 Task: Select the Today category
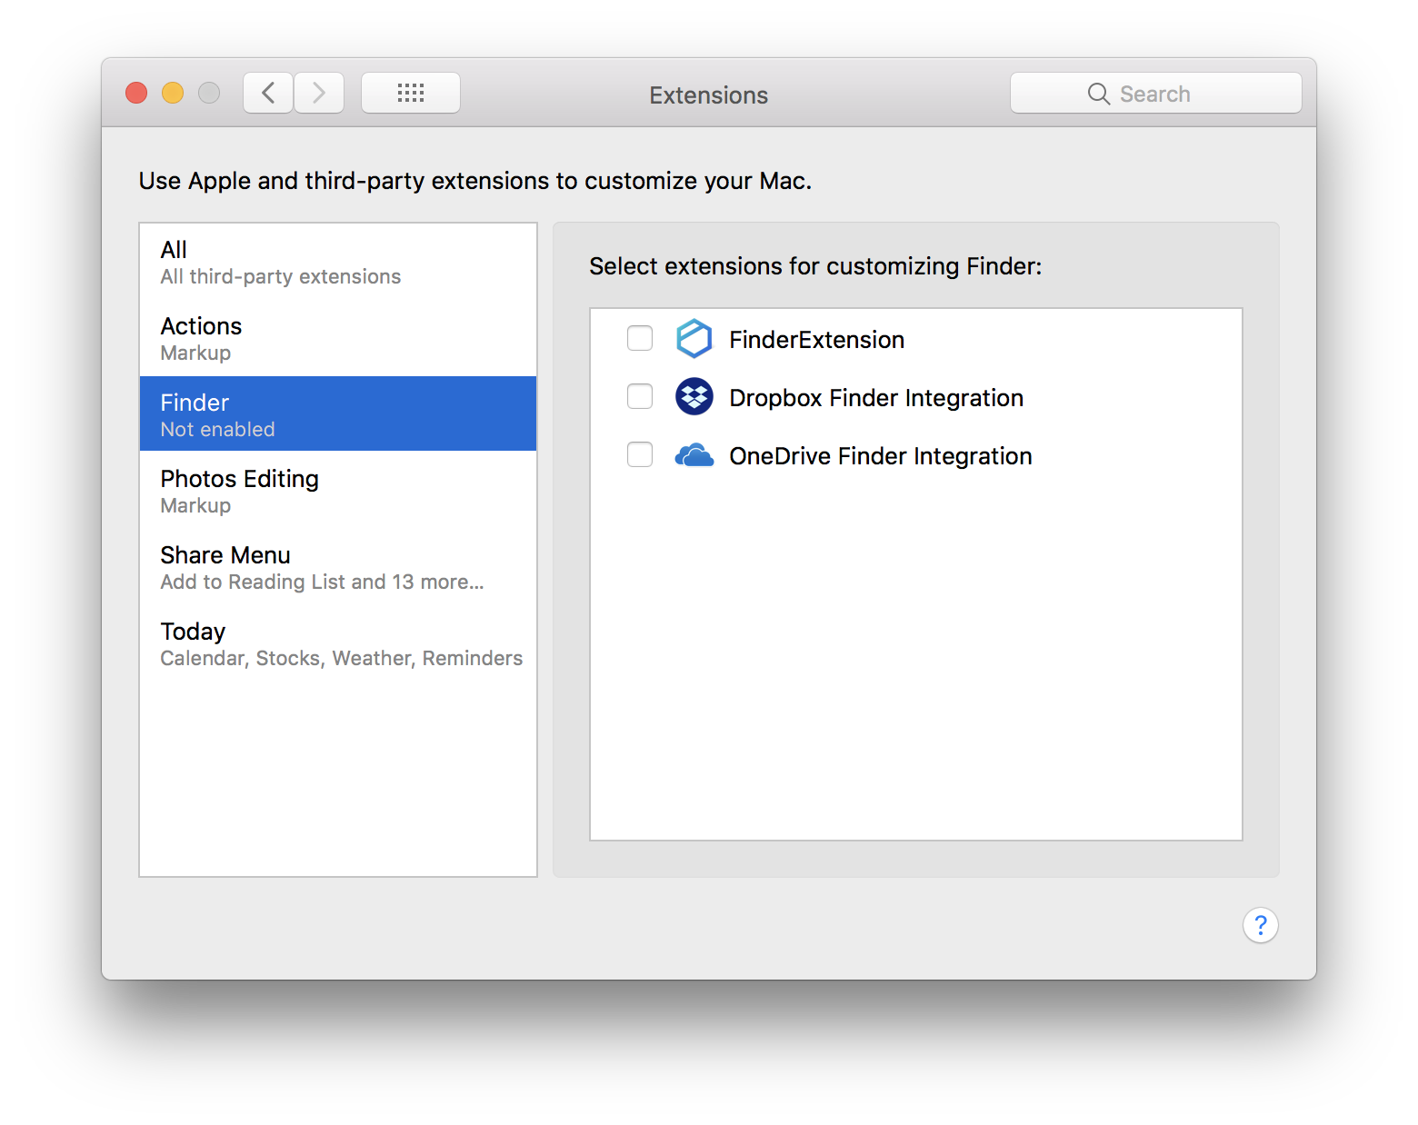click(x=338, y=643)
